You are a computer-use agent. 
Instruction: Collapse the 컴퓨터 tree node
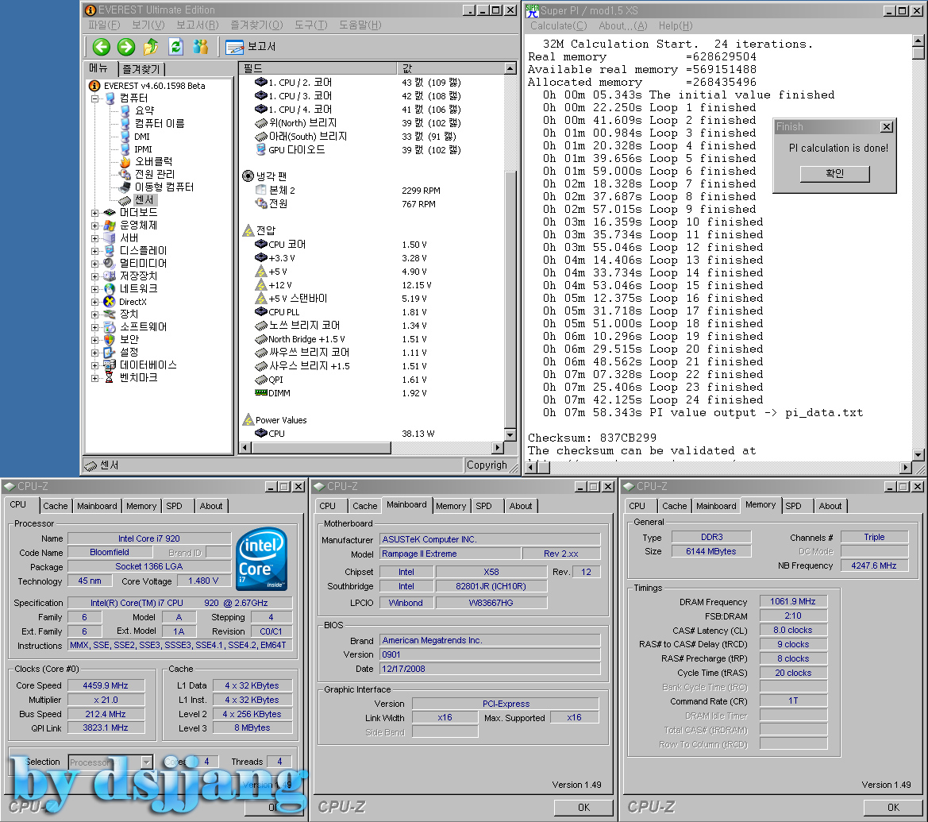pyautogui.click(x=94, y=99)
